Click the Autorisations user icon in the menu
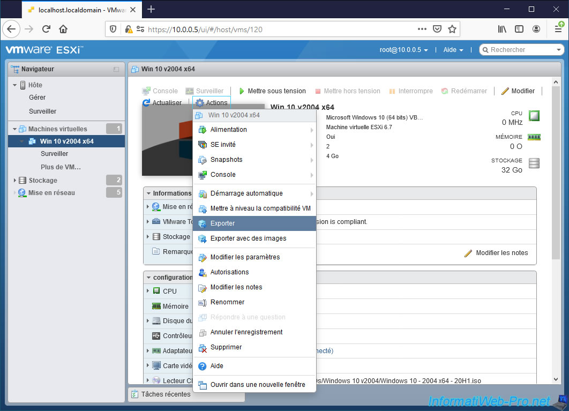Screen dimensions: 569x411 (203, 272)
